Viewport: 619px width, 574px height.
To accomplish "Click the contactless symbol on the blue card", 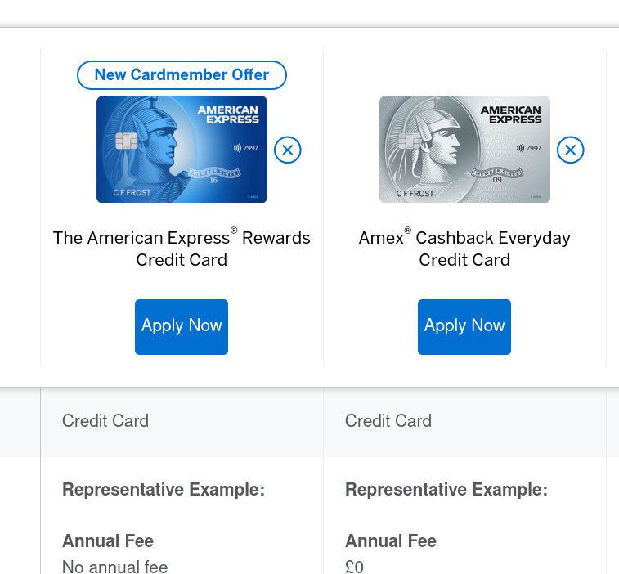I will tap(237, 148).
